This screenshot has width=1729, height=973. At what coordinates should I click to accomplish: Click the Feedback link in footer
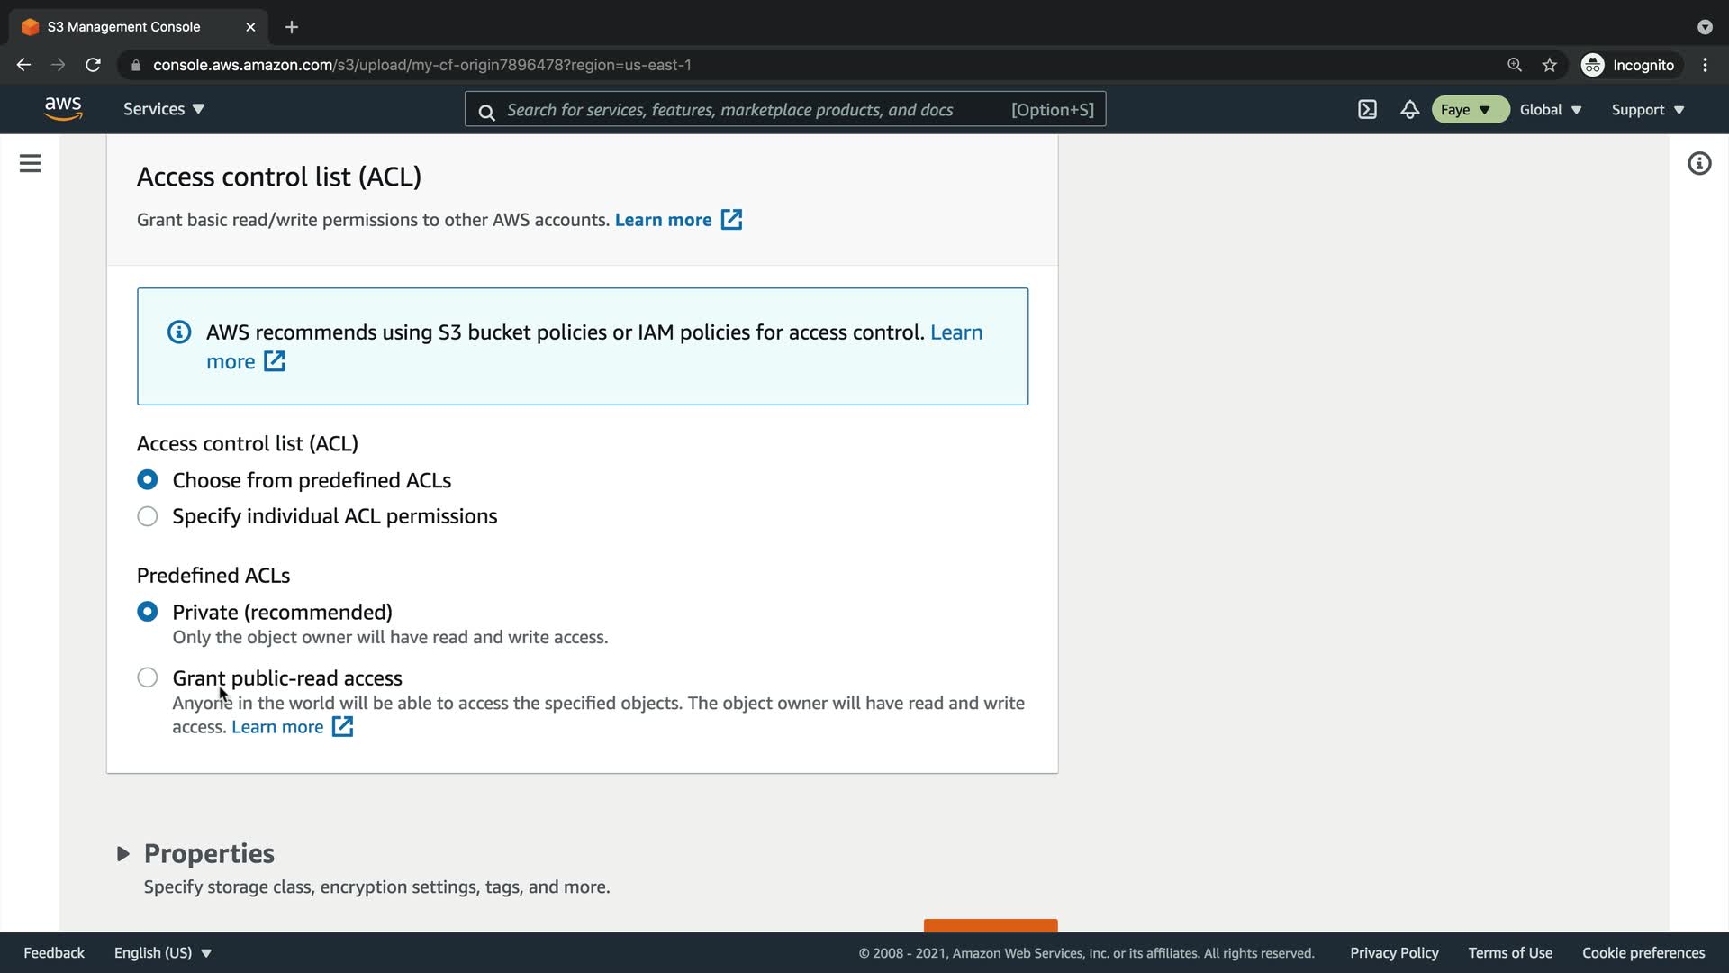[x=54, y=952]
